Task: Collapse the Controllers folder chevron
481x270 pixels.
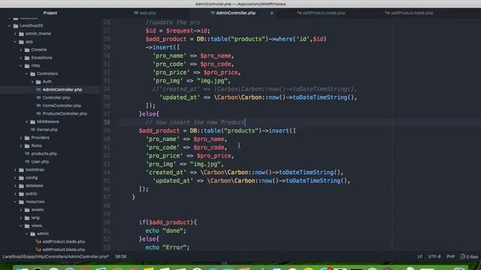Action: [x=26, y=73]
